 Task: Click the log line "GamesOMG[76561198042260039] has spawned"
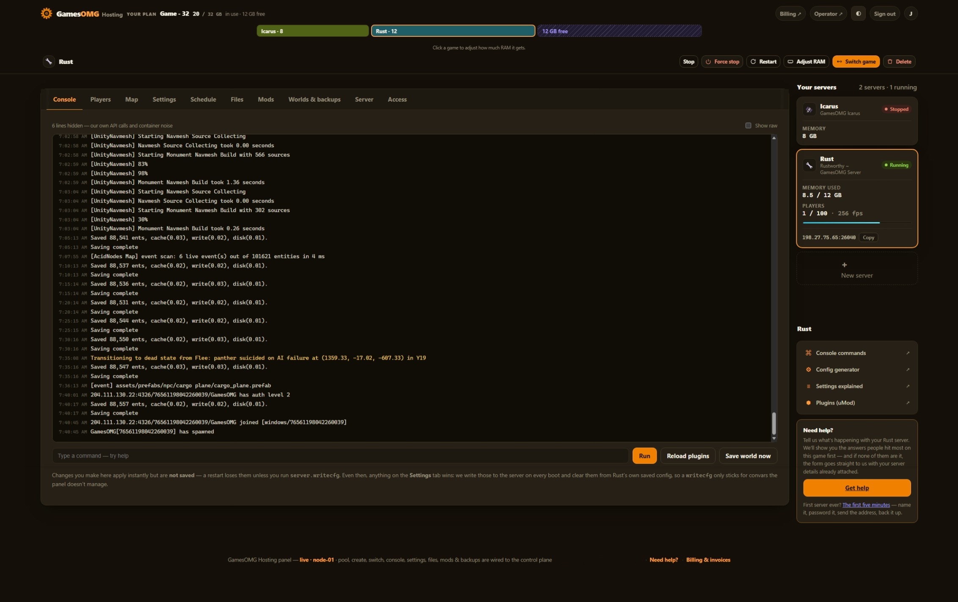pyautogui.click(x=152, y=432)
